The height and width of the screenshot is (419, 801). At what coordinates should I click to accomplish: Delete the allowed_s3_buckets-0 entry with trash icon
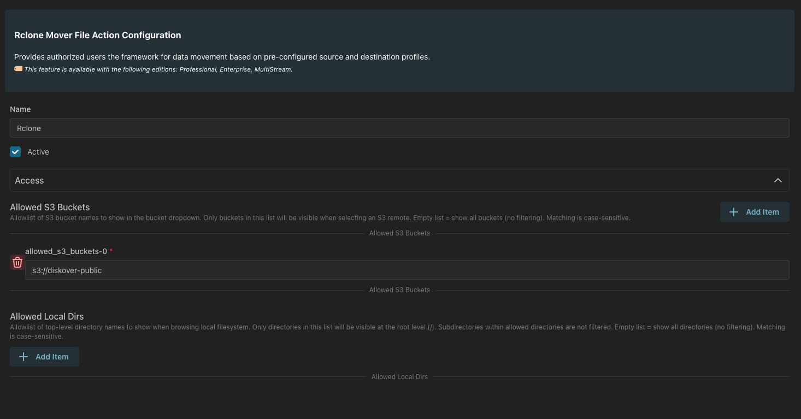(17, 262)
